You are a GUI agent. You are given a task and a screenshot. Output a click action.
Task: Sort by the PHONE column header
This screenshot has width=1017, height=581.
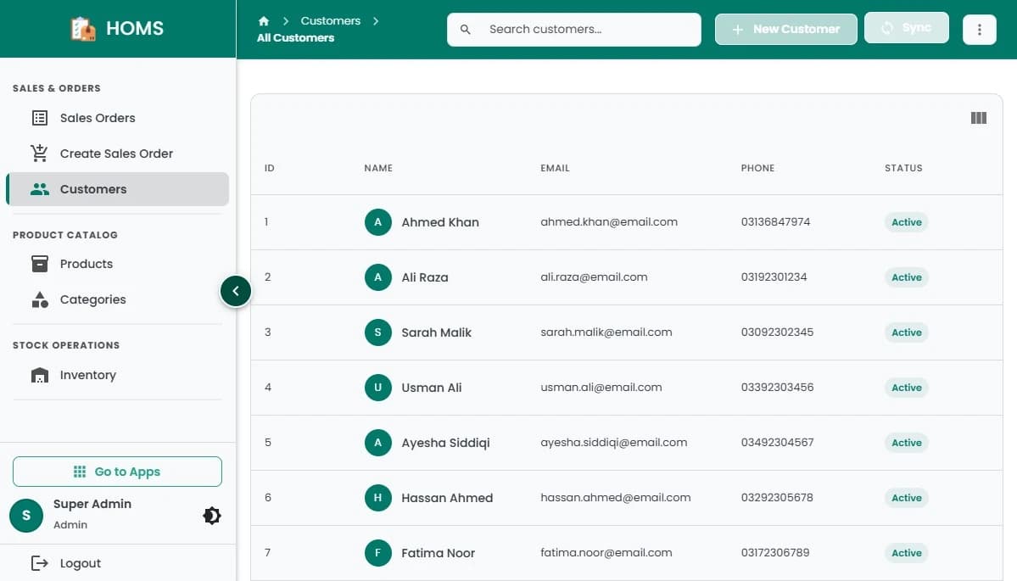pyautogui.click(x=757, y=168)
